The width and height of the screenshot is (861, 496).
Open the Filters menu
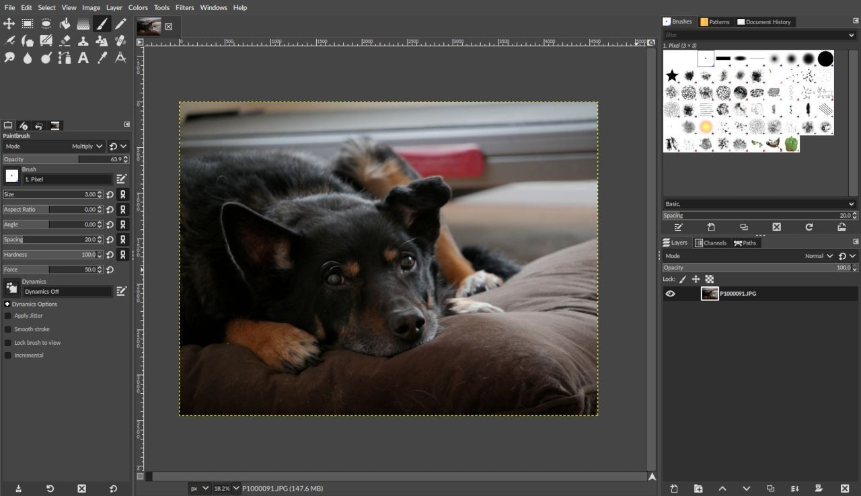pos(185,7)
